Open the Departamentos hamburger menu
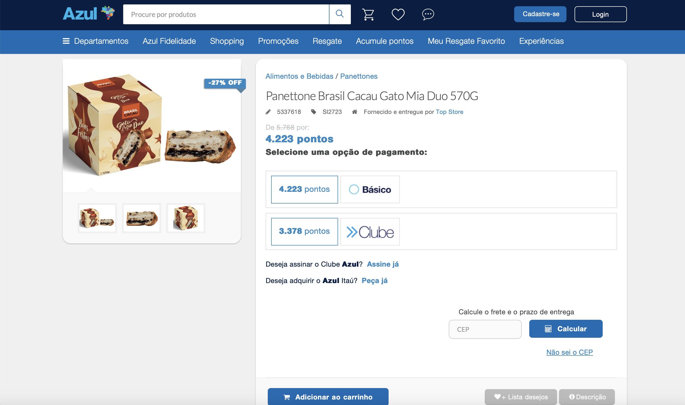 (95, 41)
